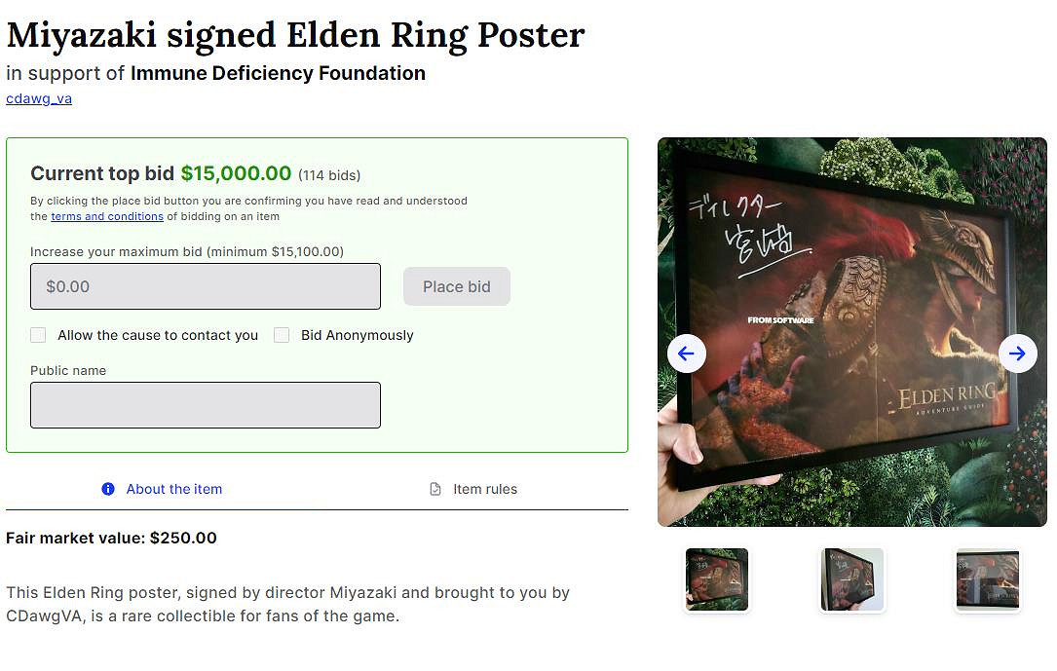The height and width of the screenshot is (671, 1057).
Task: Click the next image arrow button
Action: click(1018, 353)
